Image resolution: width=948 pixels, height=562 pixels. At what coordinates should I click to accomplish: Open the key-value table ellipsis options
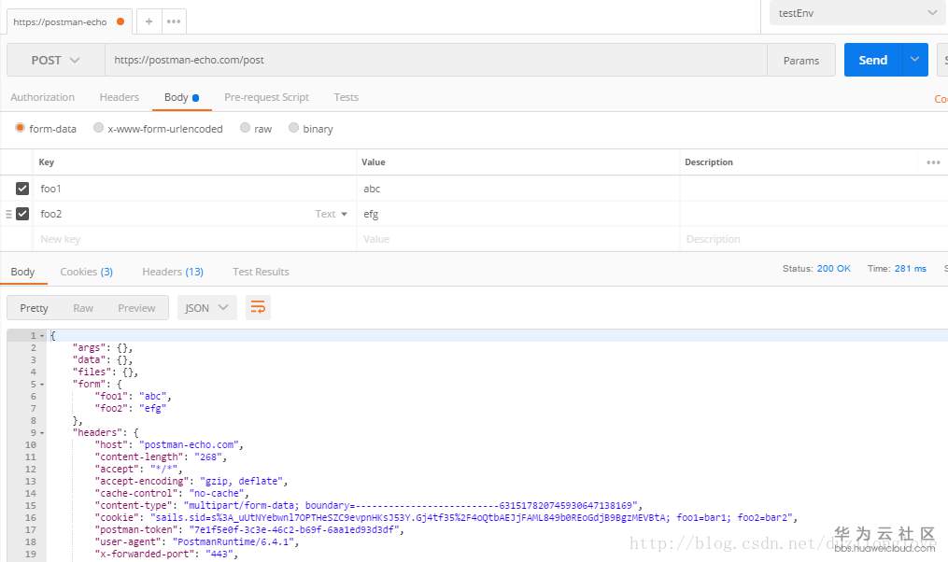(933, 162)
